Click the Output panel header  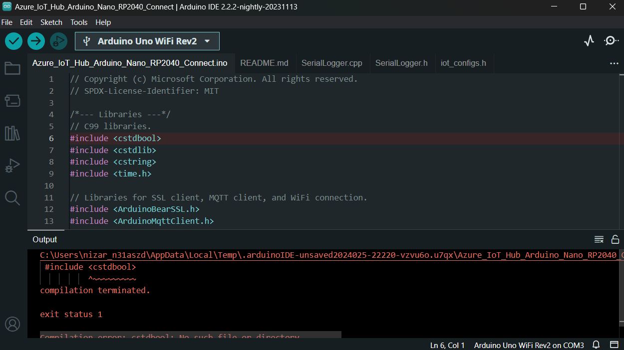tap(45, 239)
